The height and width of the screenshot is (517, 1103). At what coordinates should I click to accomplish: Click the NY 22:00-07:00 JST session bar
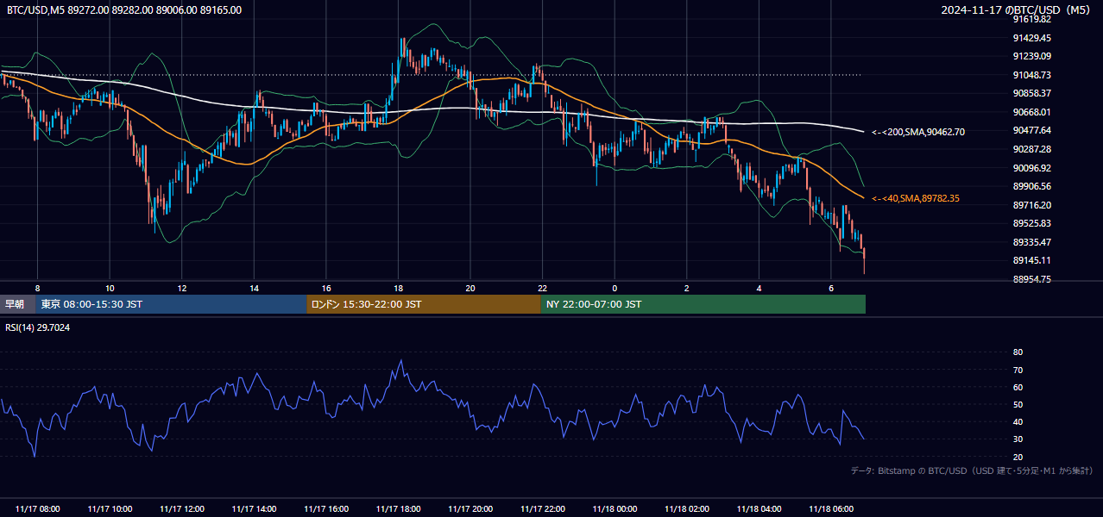(x=703, y=304)
